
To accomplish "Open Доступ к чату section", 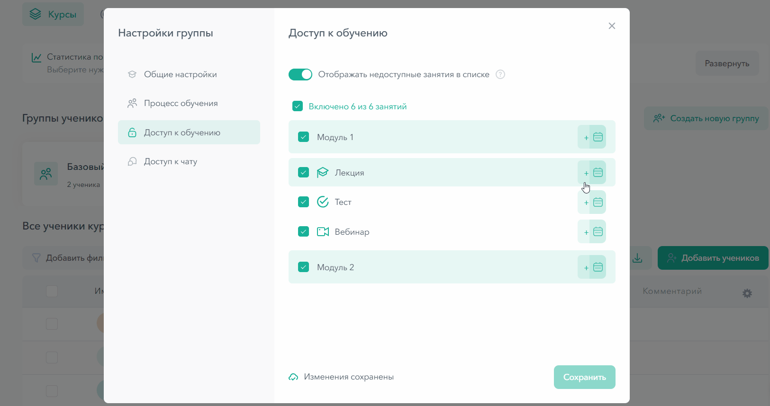I will point(189,161).
